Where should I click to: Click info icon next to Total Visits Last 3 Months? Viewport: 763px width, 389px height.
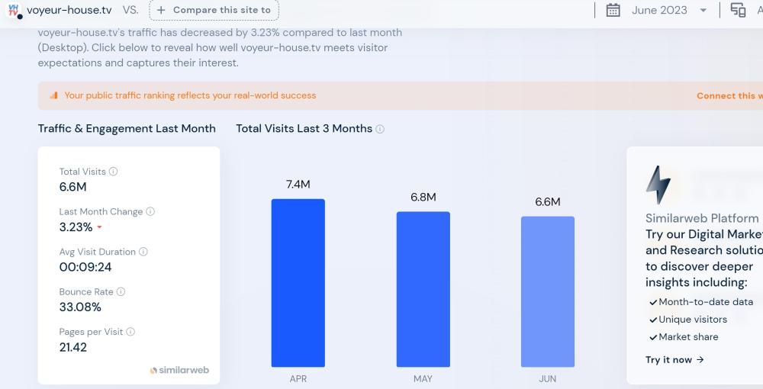click(x=380, y=129)
